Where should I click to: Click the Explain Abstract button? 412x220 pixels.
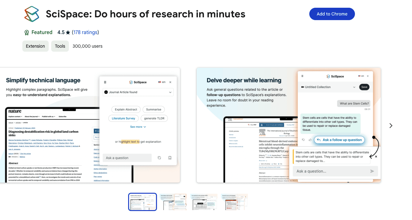coord(126,109)
